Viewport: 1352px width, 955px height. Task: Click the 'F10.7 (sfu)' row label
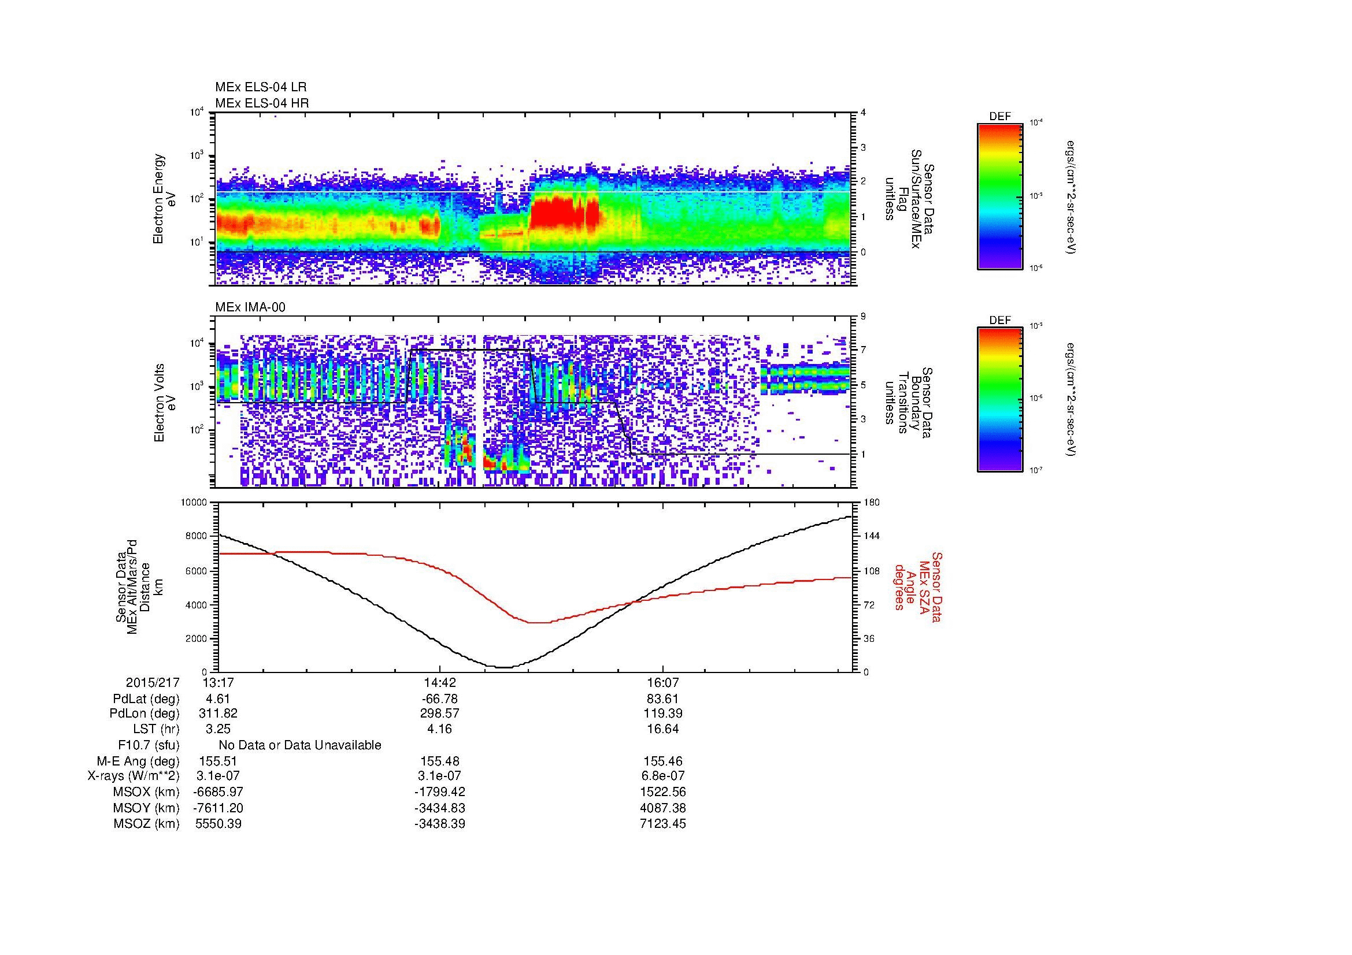(149, 745)
